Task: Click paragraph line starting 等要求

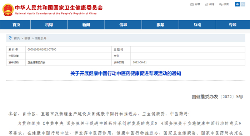Action: pyautogui.click(x=126, y=133)
